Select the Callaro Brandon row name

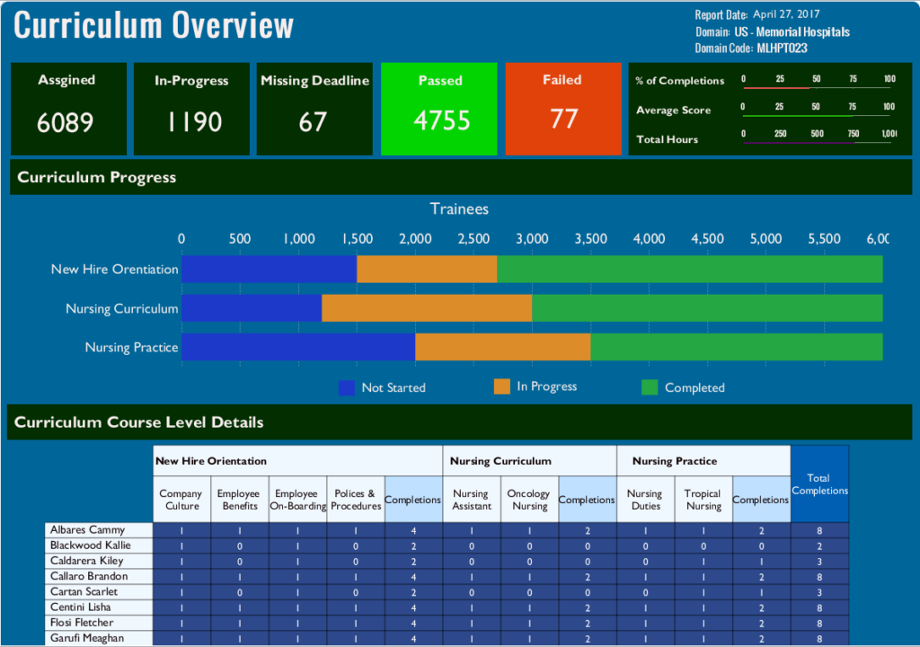click(x=99, y=576)
